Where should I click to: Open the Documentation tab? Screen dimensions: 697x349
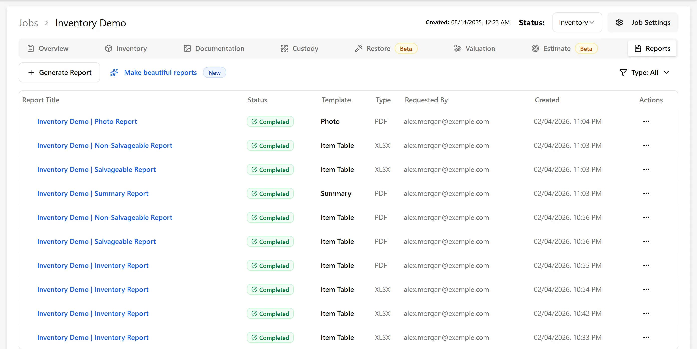click(214, 48)
